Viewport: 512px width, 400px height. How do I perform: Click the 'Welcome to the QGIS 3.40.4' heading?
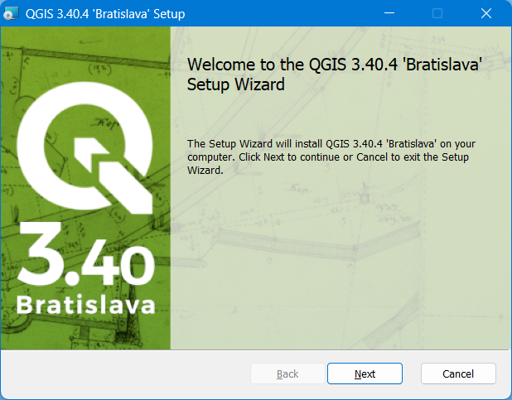tap(335, 75)
